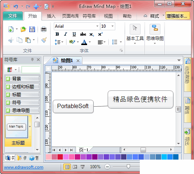Screen dimensions: 194x174
Task: Click the 增强版本 enhanced version button
Action: coord(177,16)
